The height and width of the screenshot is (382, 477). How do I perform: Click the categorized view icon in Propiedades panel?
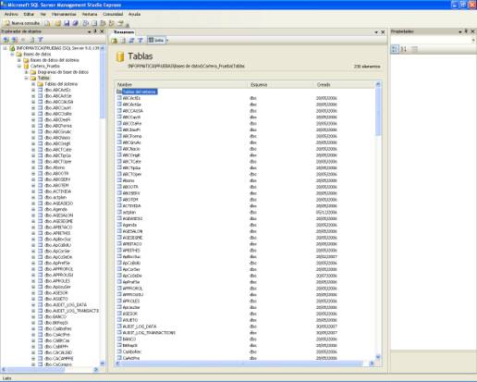[x=395, y=49]
